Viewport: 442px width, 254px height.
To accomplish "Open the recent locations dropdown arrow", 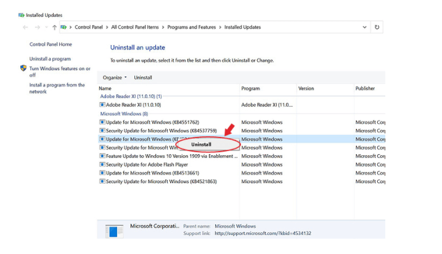I will pyautogui.click(x=46, y=27).
